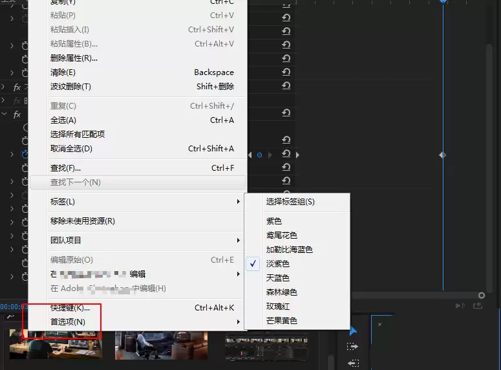Uncheck the ticked 淡紫色 label
This screenshot has width=501, height=370.
(x=297, y=264)
